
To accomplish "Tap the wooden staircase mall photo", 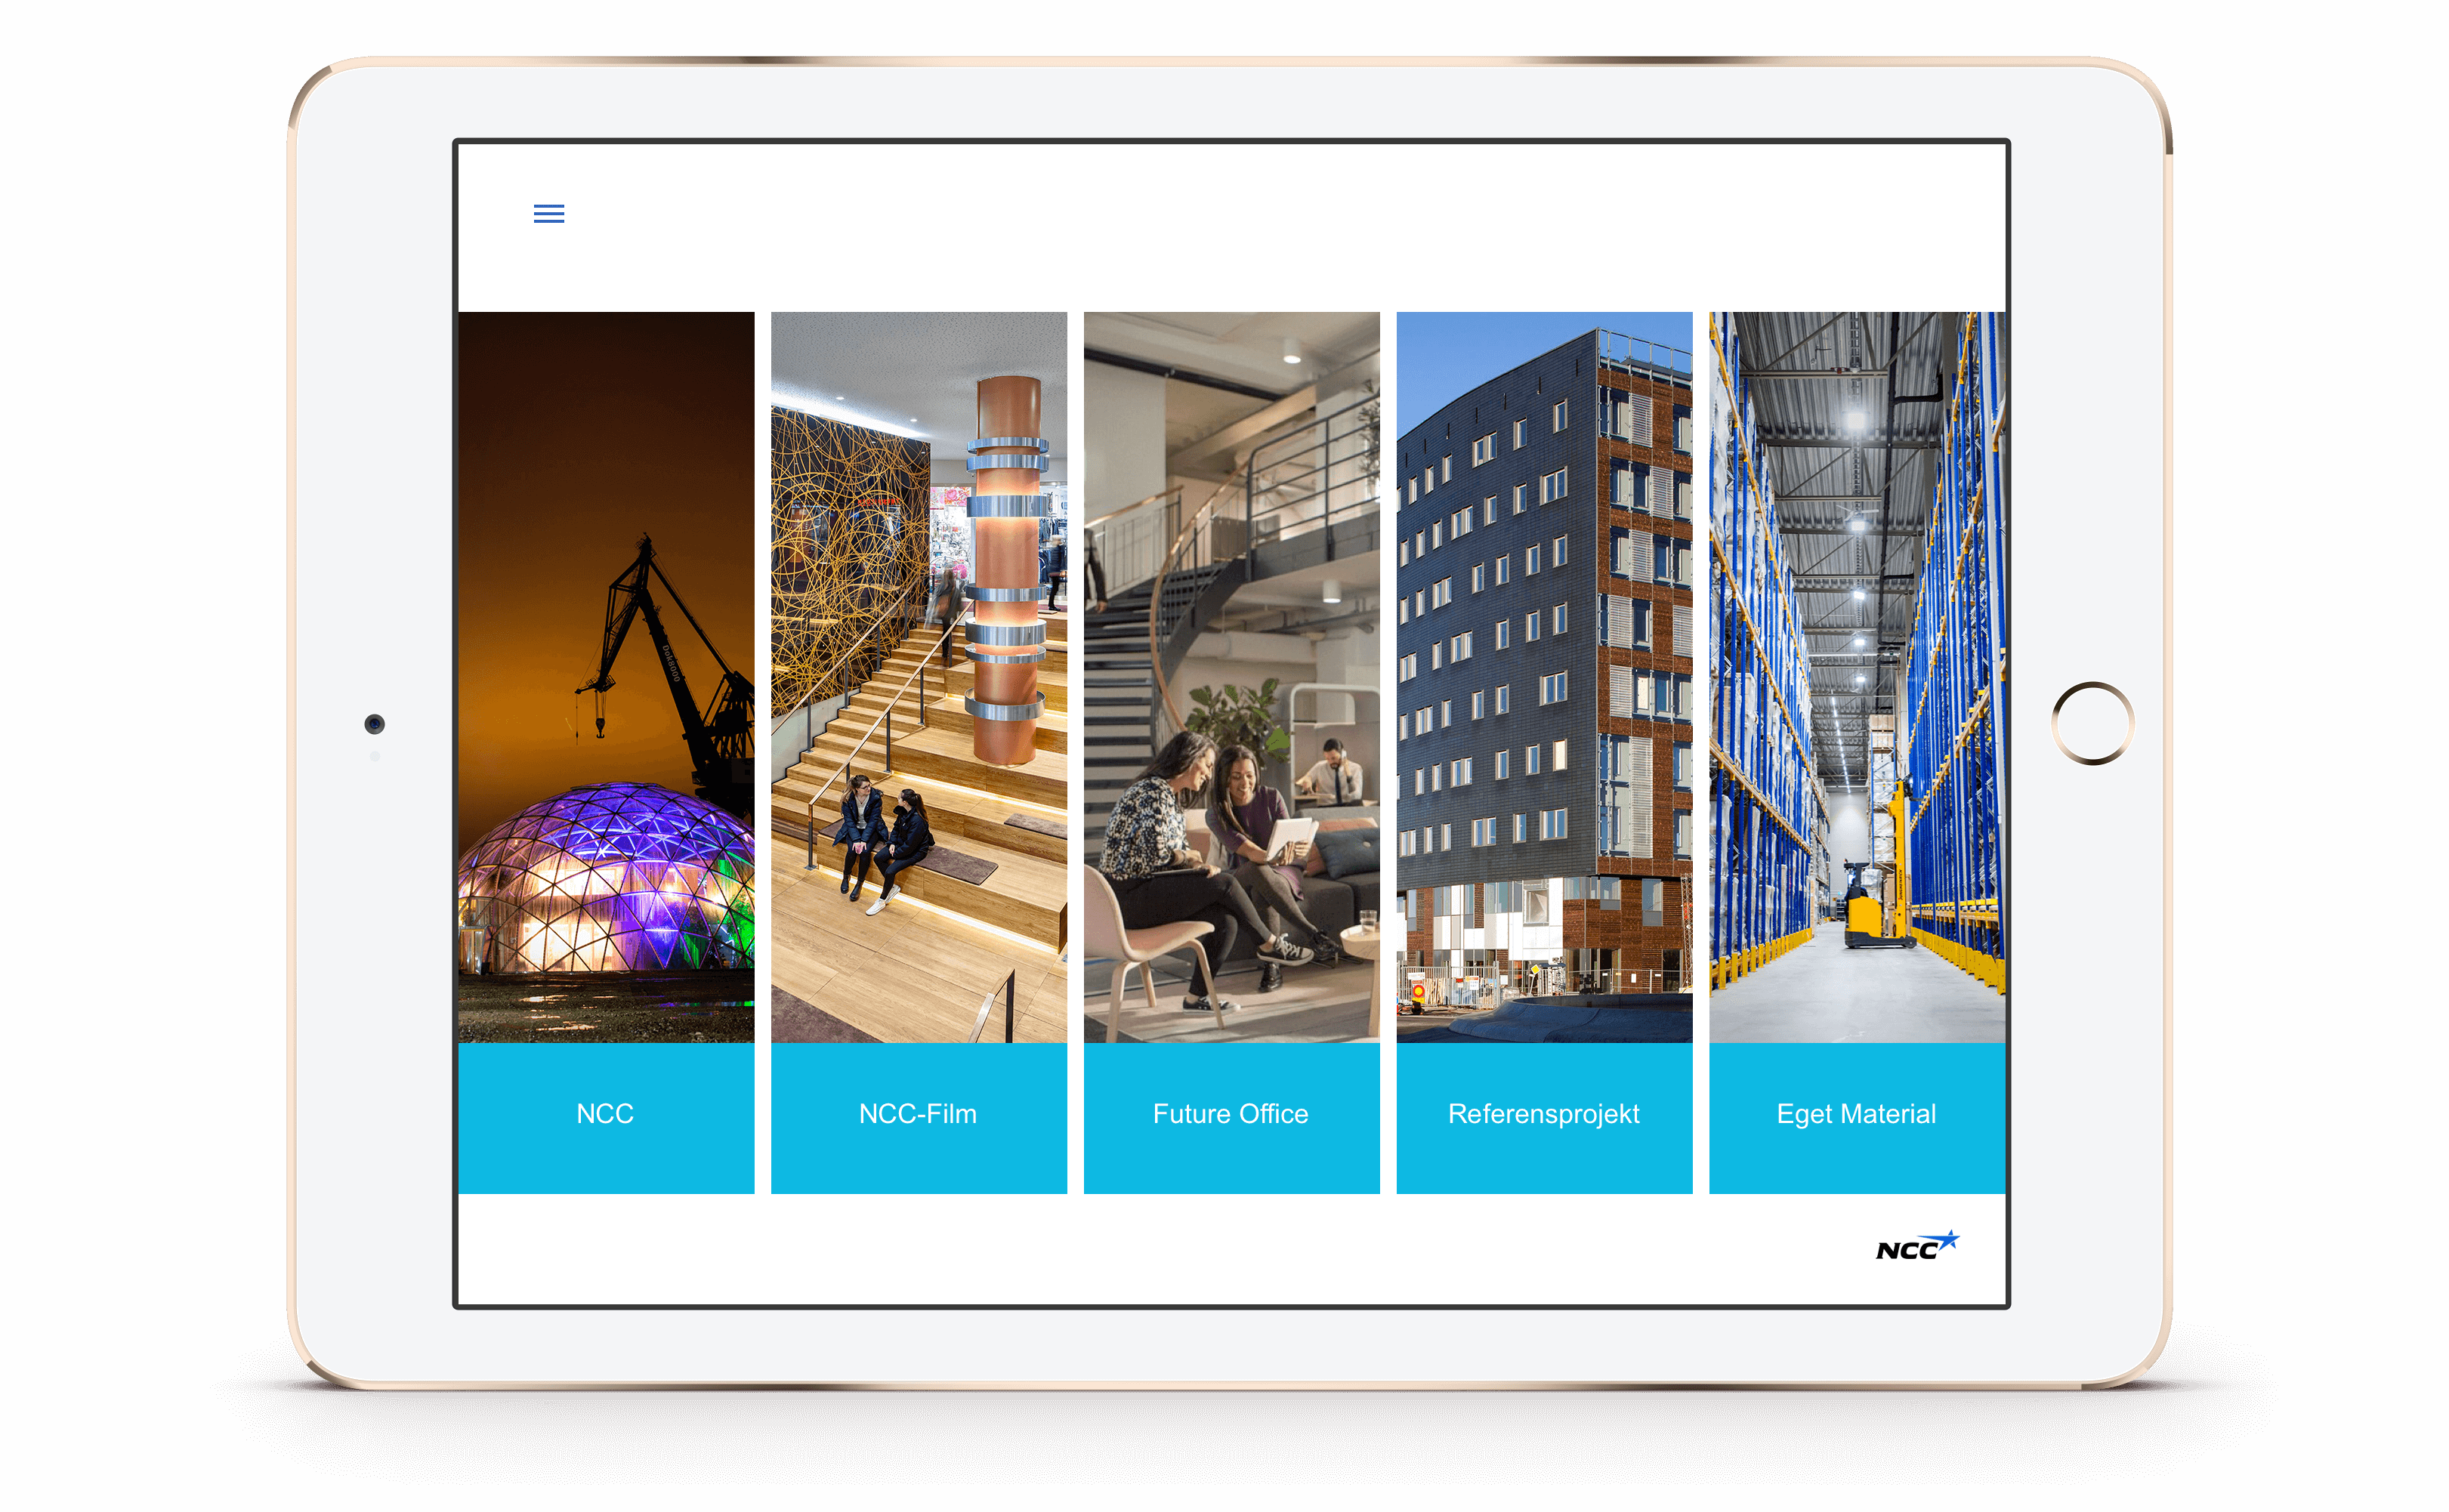I will pyautogui.click(x=919, y=678).
